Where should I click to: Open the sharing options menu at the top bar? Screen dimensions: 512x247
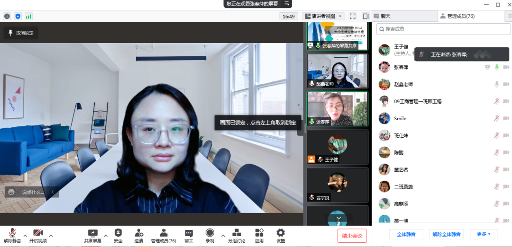pos(287,4)
